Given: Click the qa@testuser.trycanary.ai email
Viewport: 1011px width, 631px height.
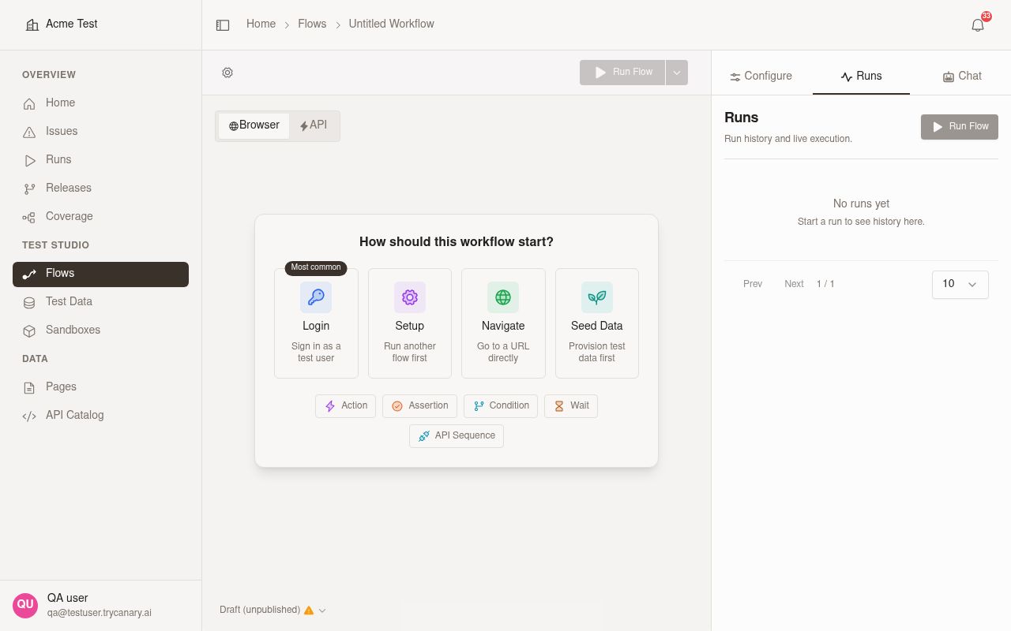Looking at the screenshot, I should 100,613.
